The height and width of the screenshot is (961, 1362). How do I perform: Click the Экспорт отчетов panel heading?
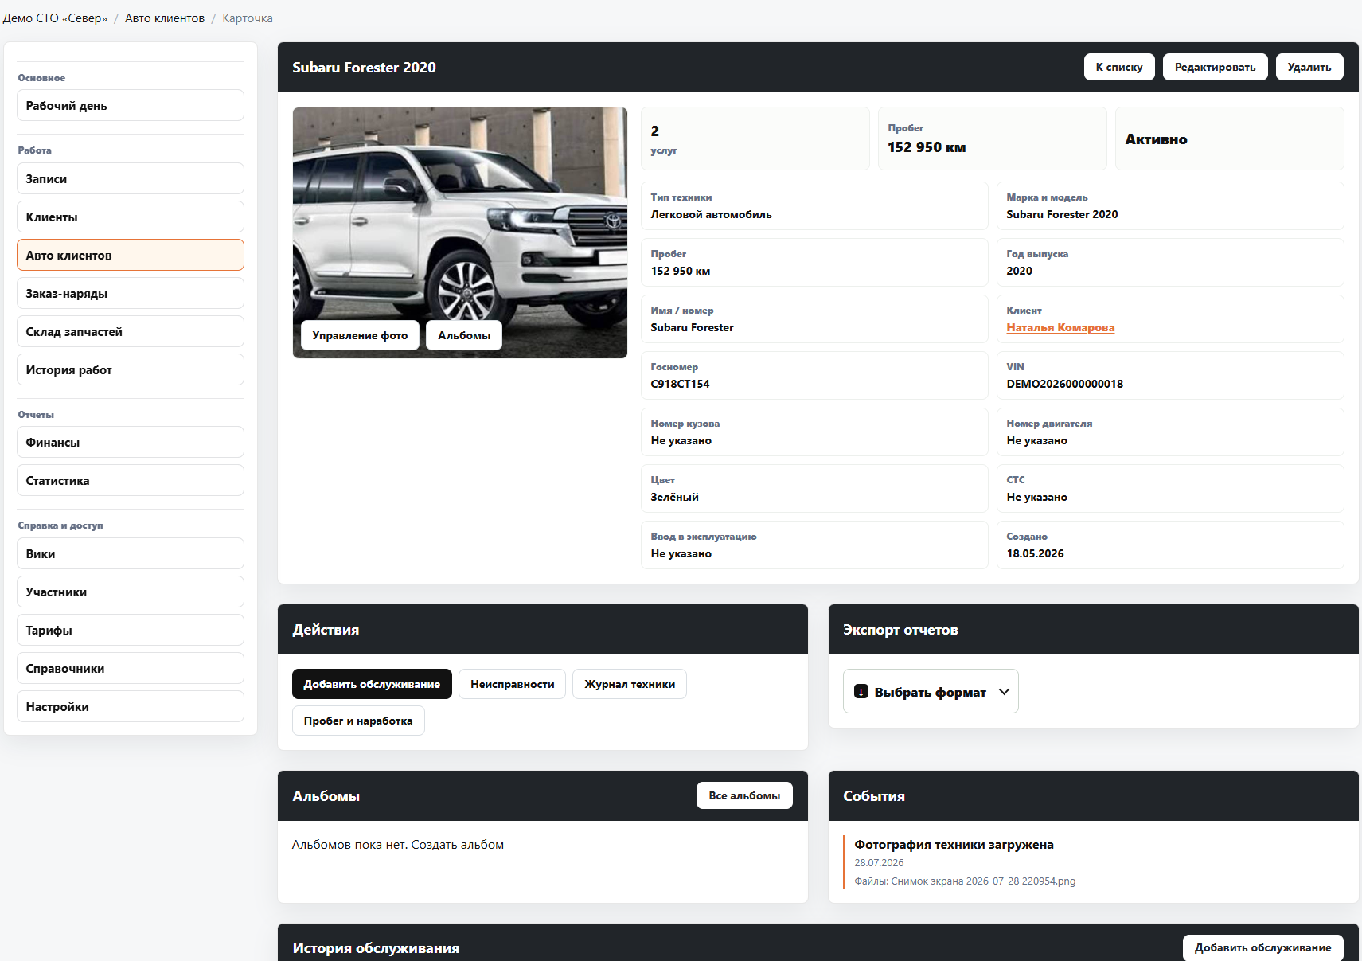[900, 630]
